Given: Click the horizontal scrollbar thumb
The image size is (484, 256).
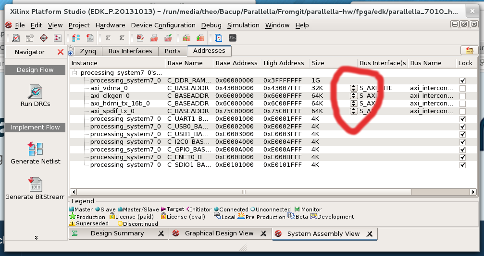Looking at the screenshot, I should click(x=243, y=192).
